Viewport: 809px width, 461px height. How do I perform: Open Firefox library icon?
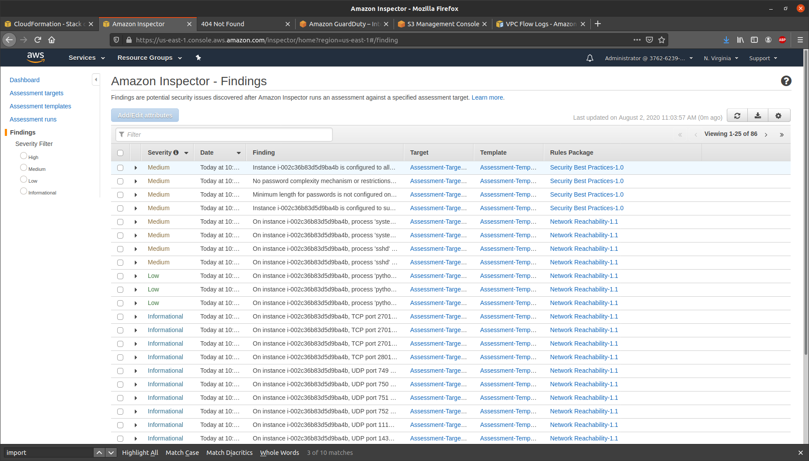click(740, 40)
